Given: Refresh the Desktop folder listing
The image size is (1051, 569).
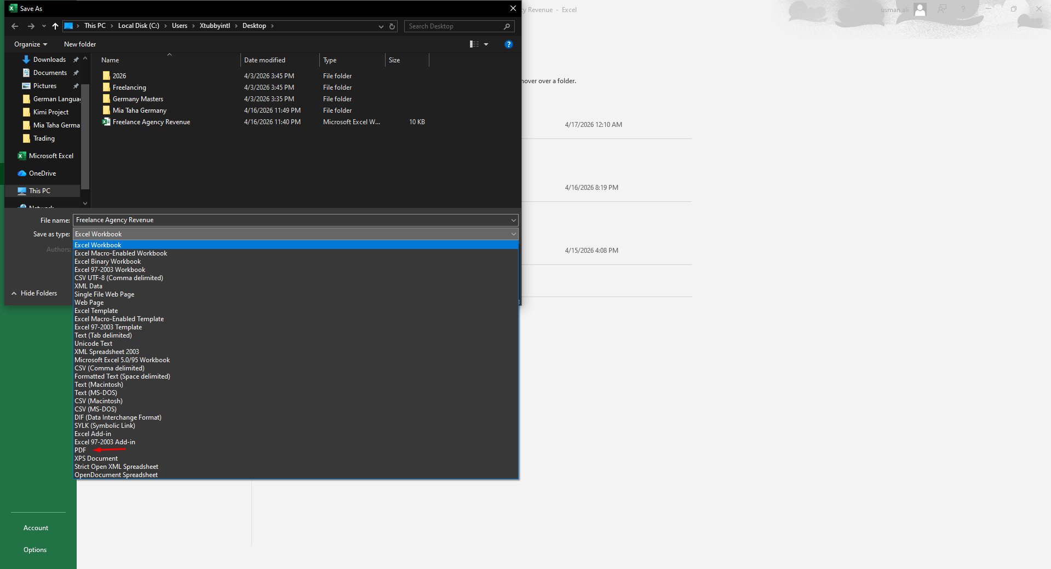Looking at the screenshot, I should pos(392,26).
